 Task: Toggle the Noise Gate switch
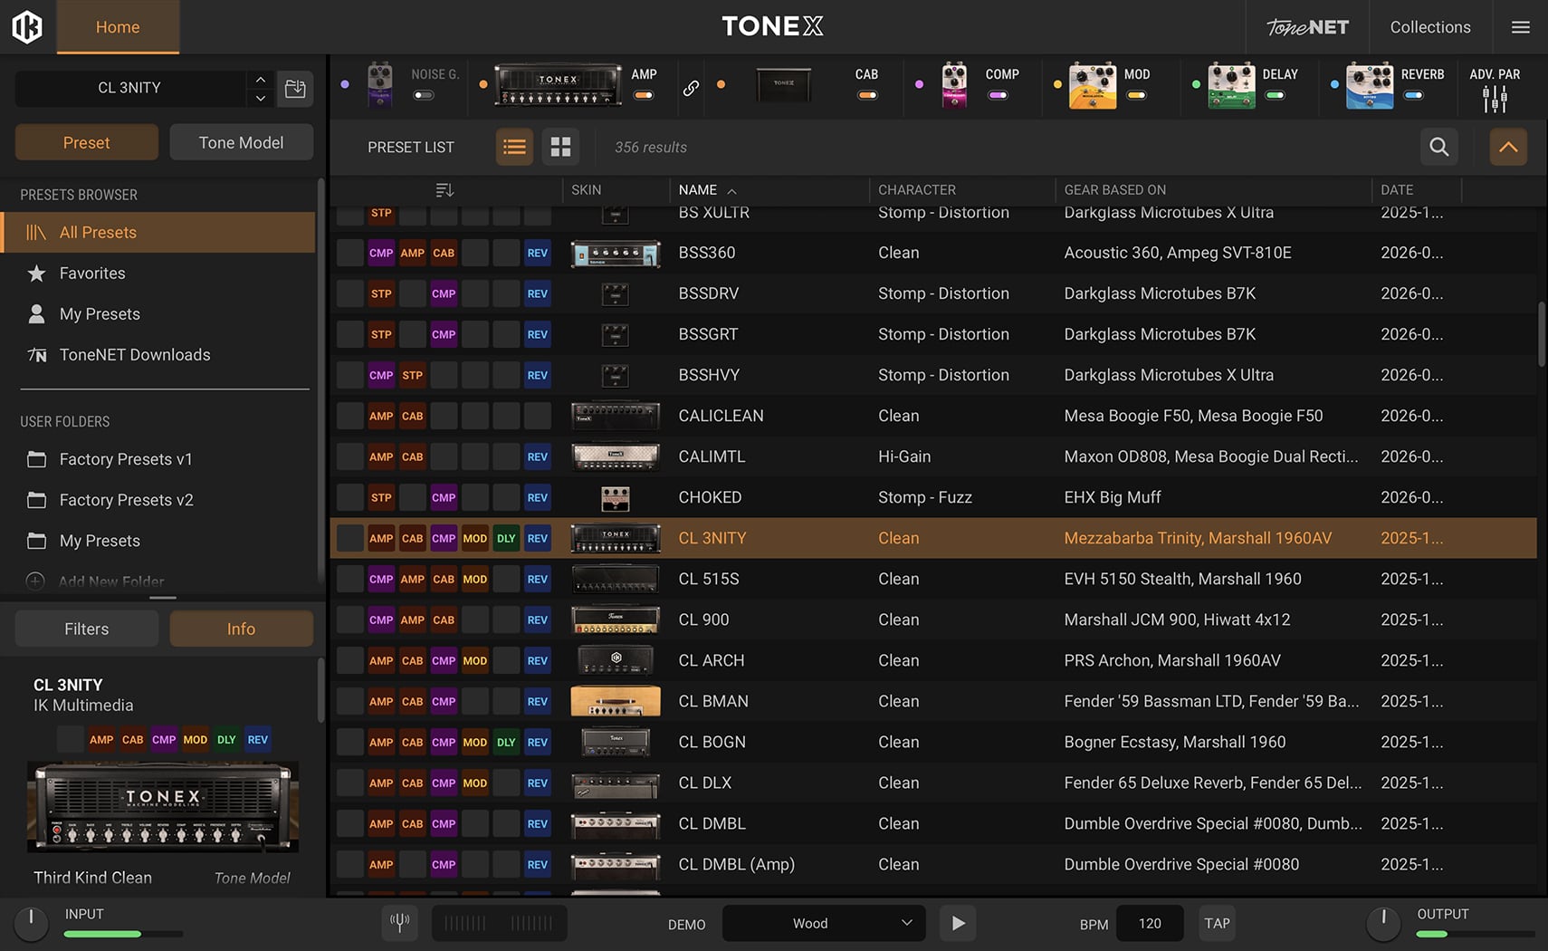[424, 95]
